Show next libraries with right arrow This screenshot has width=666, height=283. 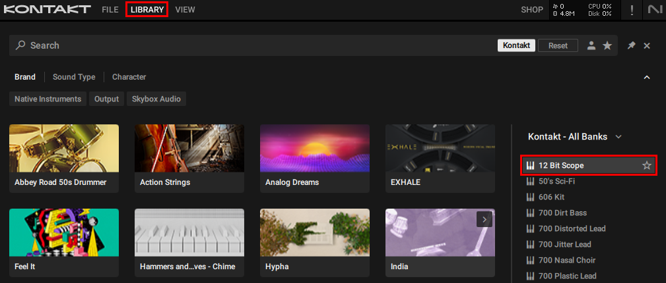pos(484,219)
